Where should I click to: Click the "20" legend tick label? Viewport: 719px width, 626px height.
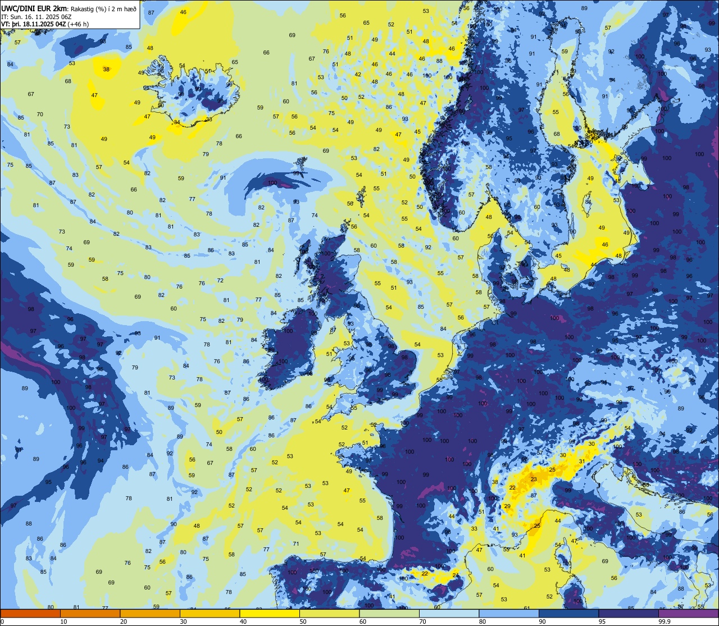click(124, 622)
